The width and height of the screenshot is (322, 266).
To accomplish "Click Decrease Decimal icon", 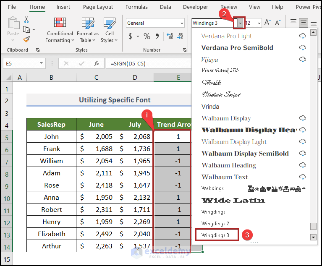I will pyautogui.click(x=180, y=37).
